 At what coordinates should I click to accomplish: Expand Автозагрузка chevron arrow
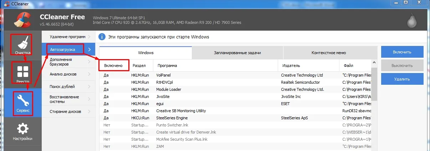pos(89,49)
